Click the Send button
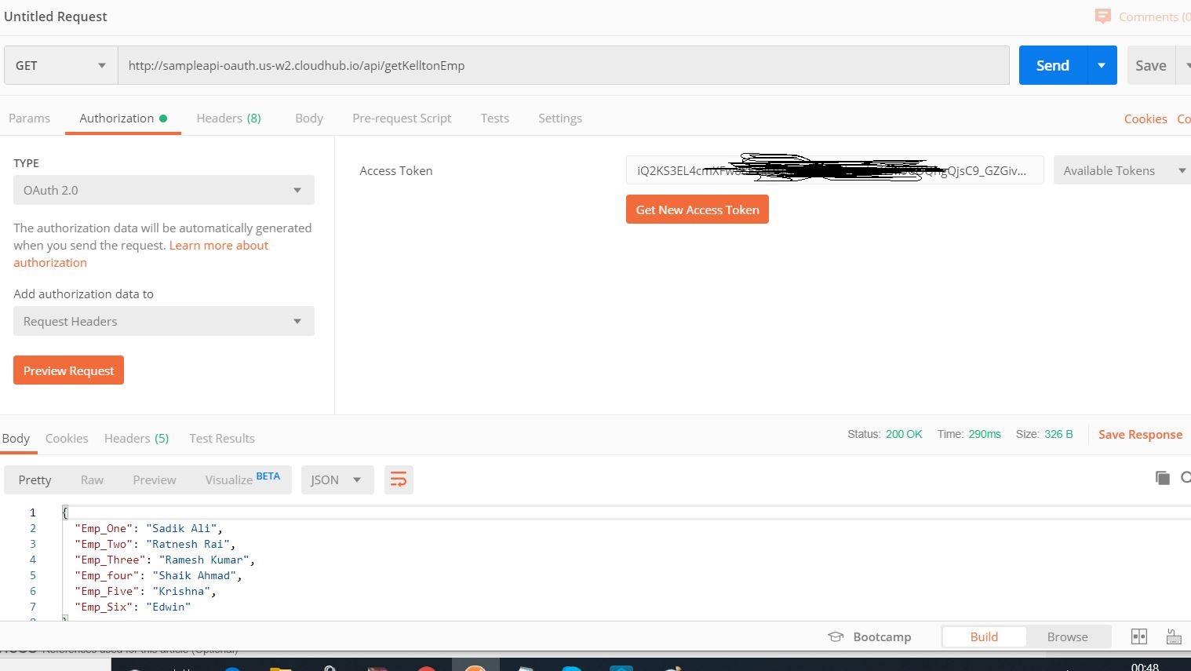The width and height of the screenshot is (1191, 671). tap(1051, 65)
